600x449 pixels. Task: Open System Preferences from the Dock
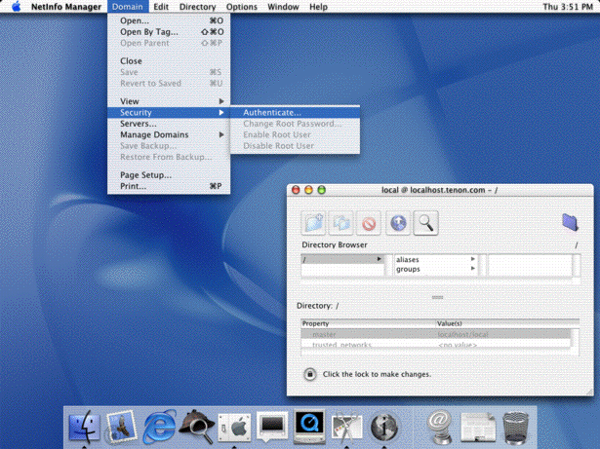(x=234, y=428)
